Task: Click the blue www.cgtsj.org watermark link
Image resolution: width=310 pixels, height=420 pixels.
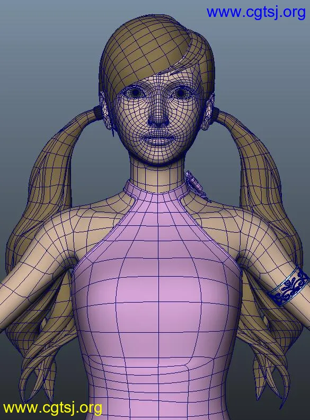Action: [x=256, y=13]
